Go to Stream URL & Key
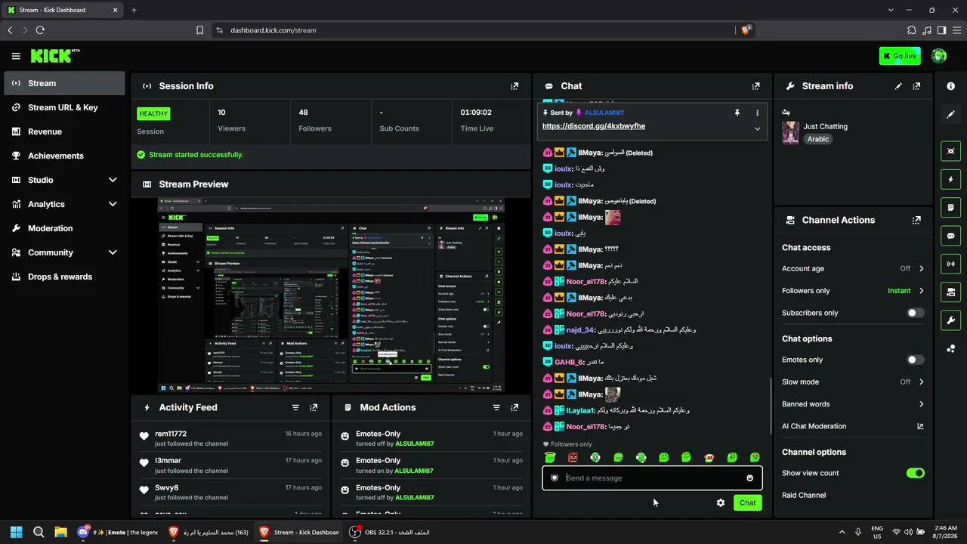The height and width of the screenshot is (544, 967). (64, 107)
